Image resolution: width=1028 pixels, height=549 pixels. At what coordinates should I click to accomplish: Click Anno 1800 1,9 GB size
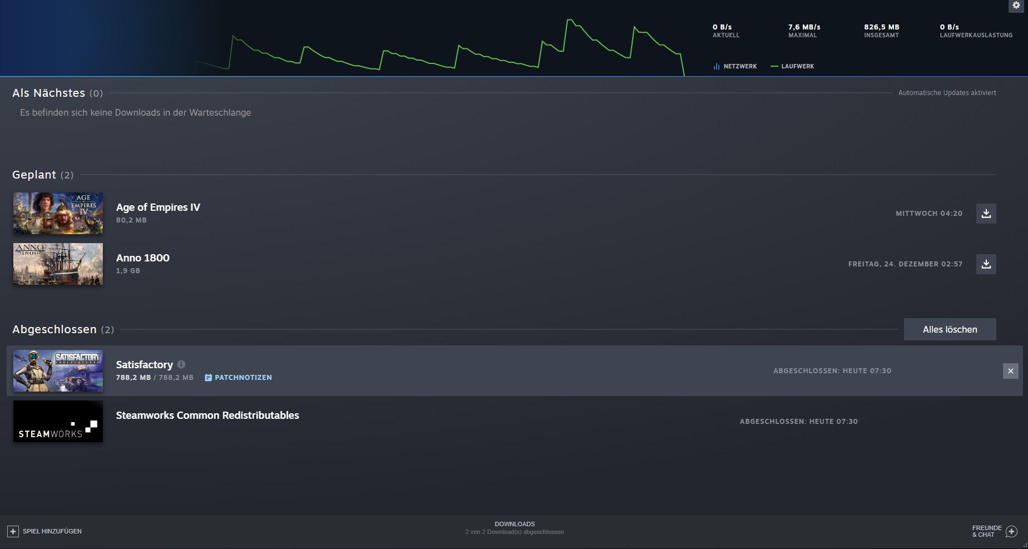(x=128, y=270)
